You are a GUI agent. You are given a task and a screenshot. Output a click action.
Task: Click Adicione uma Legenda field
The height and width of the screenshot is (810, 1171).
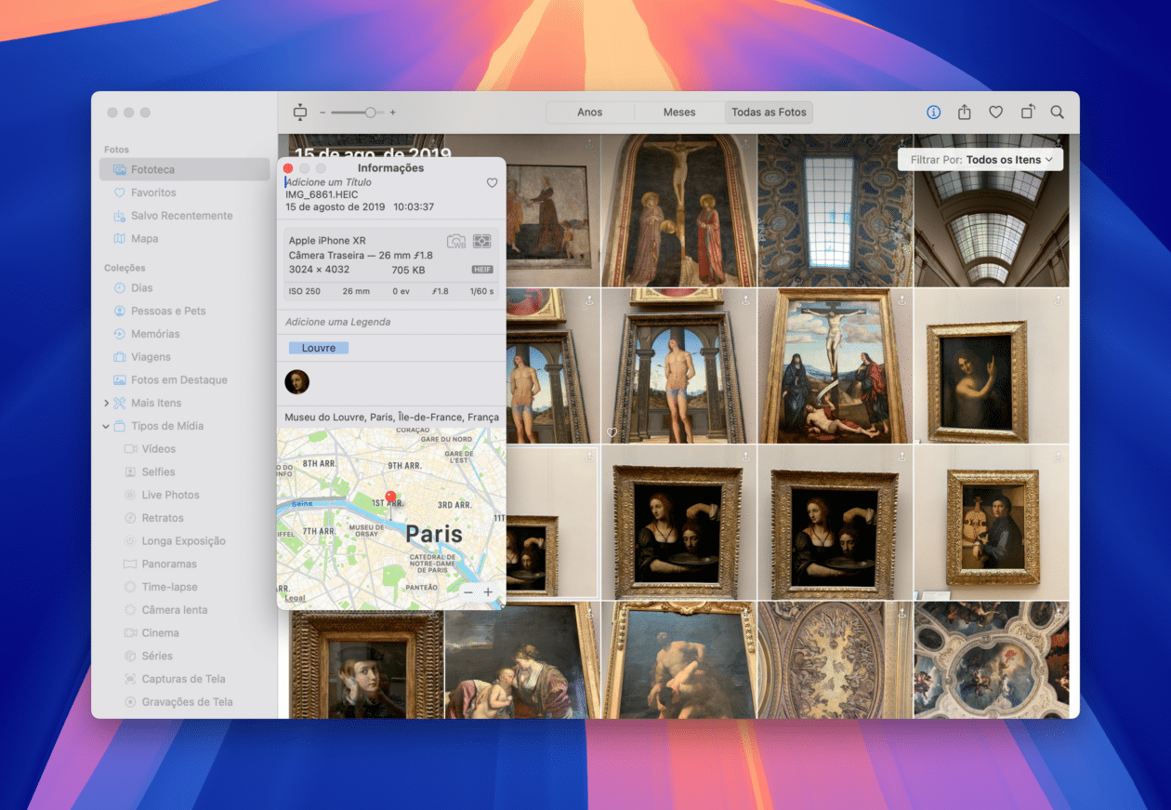tap(338, 322)
